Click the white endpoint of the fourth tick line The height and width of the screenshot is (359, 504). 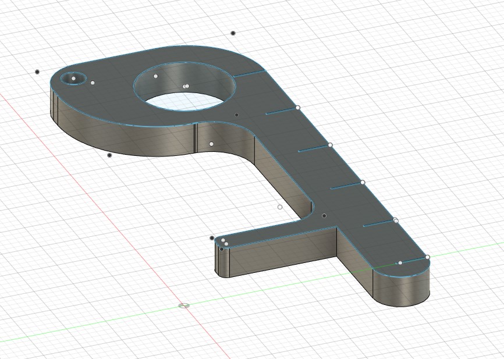363,182
